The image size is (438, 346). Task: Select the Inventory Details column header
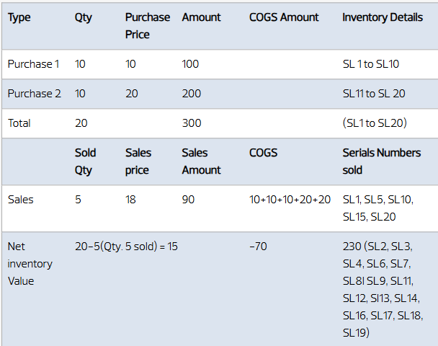coord(383,17)
